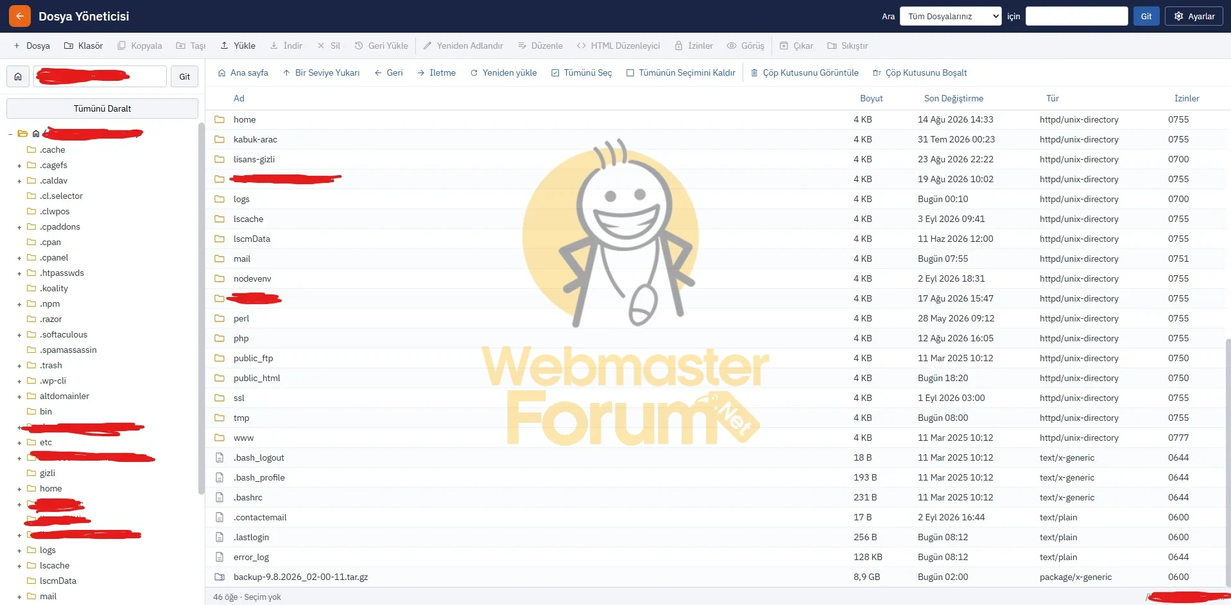1231x605 pixels.
Task: Open the Tüm Dosyalarınız search scope dropdown
Action: 951,16
